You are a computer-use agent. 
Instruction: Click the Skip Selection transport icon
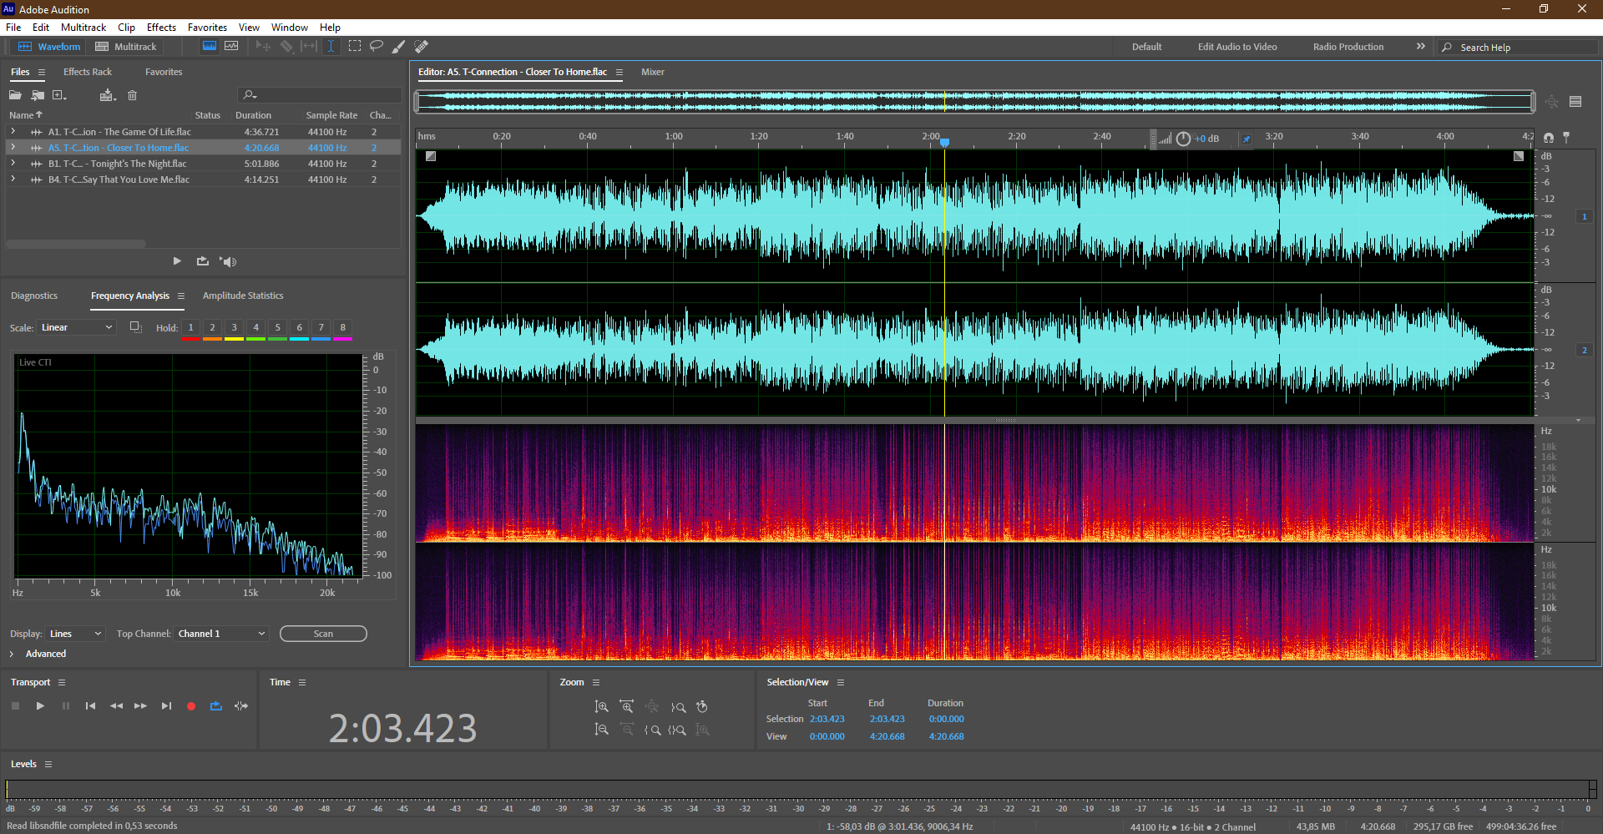point(241,706)
